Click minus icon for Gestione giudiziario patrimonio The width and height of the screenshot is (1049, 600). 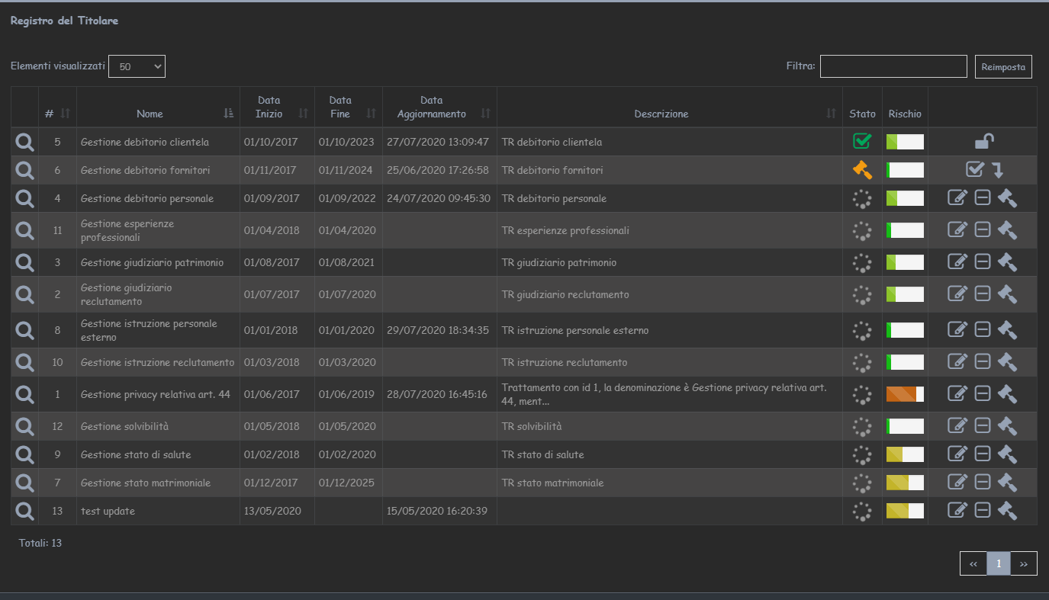pyautogui.click(x=983, y=262)
